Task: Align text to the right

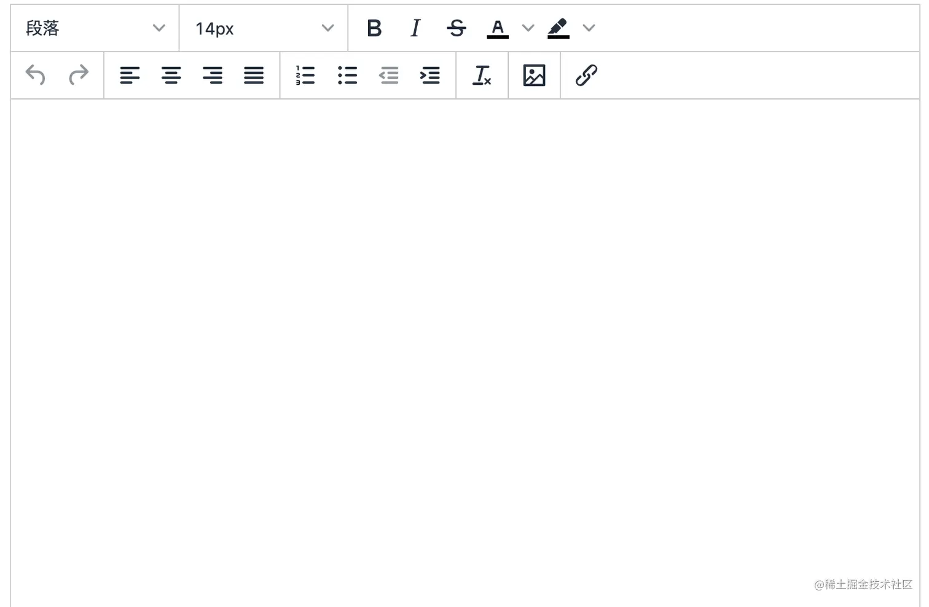Action: tap(213, 76)
